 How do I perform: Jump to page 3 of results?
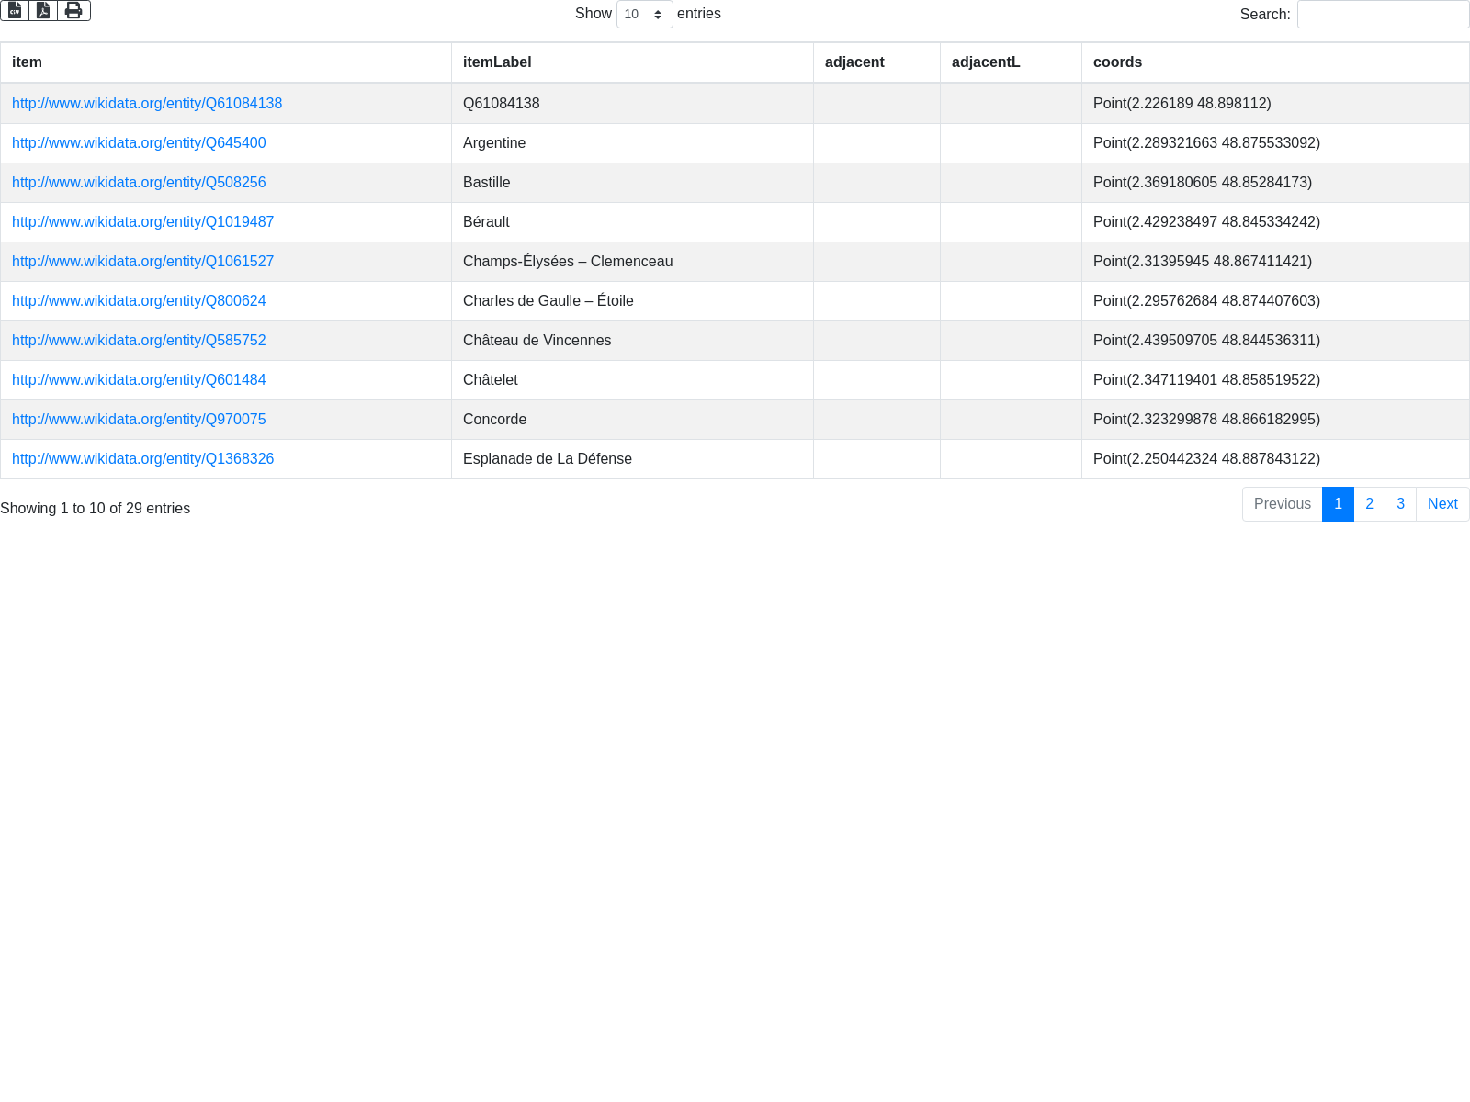1400,504
